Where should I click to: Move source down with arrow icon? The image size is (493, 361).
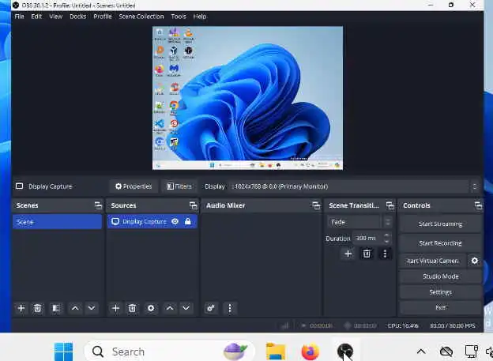[186, 308]
